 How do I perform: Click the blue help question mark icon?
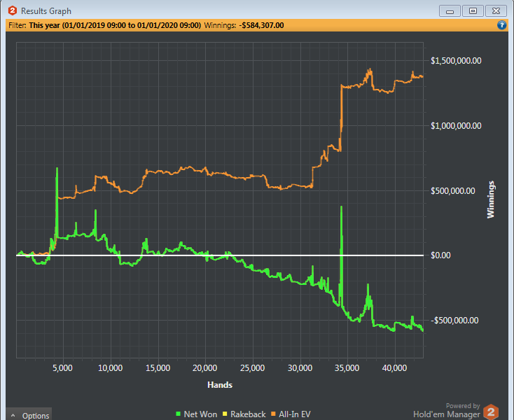tap(501, 25)
